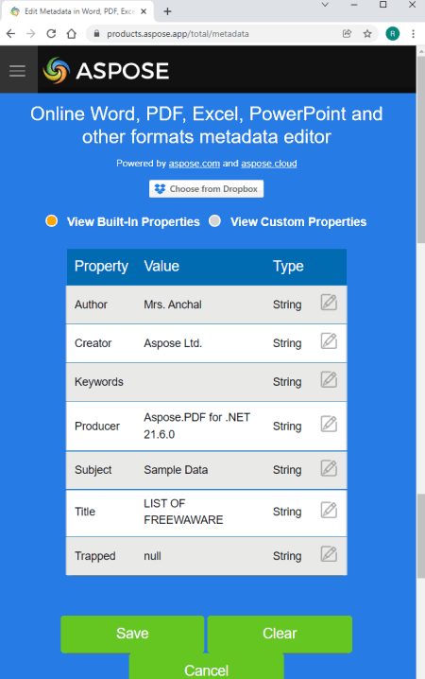
Task: Edit the Trapped property pencil icon
Action: (x=329, y=554)
